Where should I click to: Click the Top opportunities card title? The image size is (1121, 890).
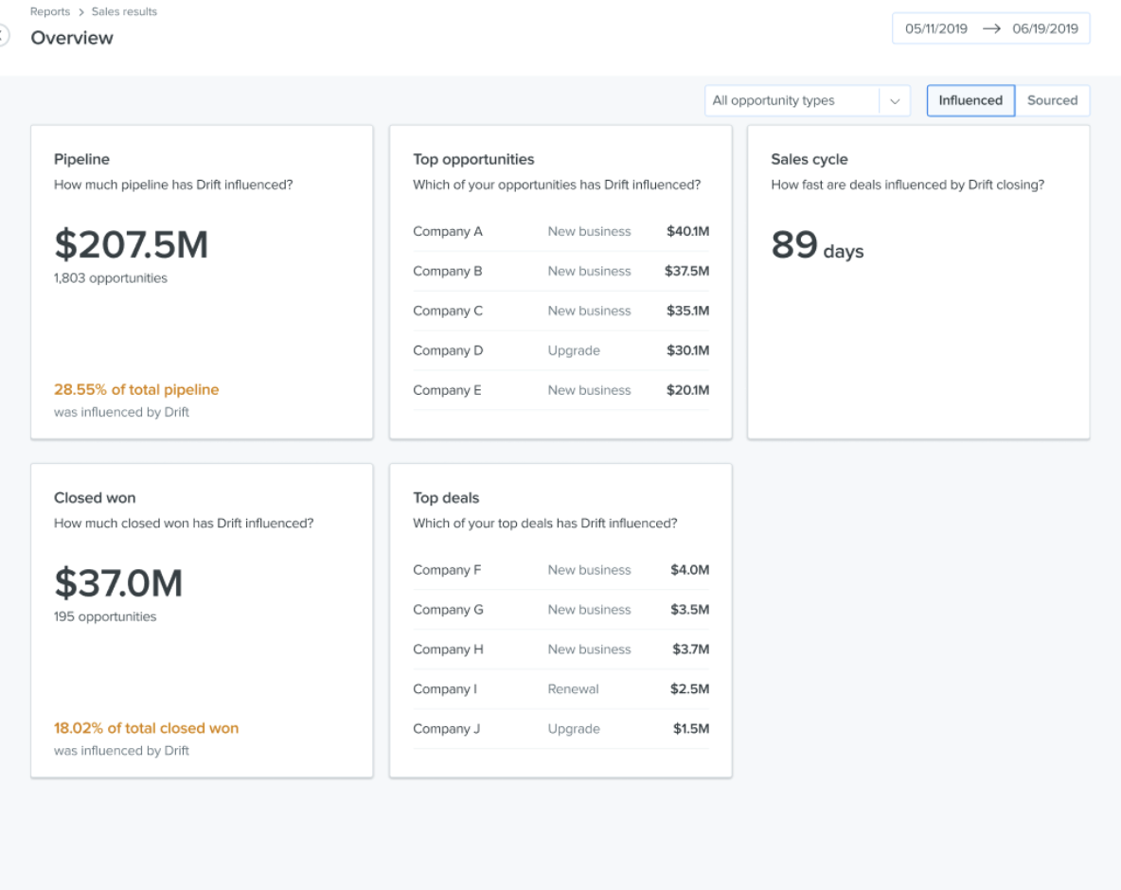tap(473, 159)
